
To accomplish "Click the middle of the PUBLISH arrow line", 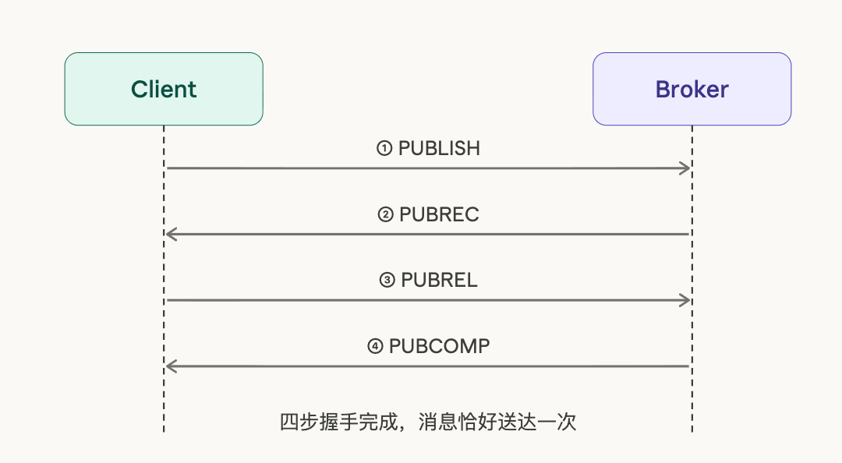I will (x=427, y=168).
